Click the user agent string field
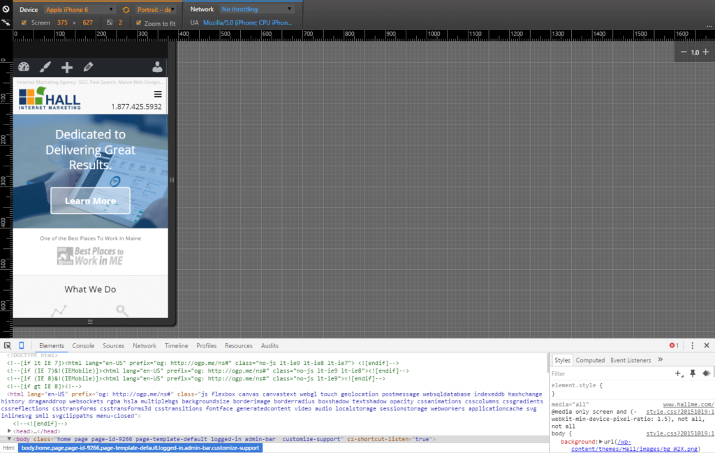Screen dimensions: 715x453 248,22
